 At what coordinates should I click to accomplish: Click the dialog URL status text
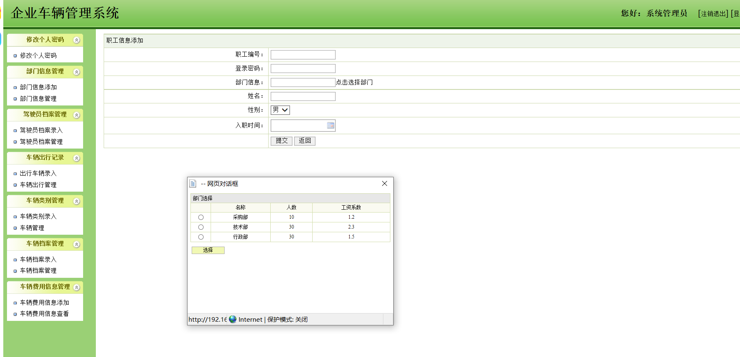tap(207, 319)
